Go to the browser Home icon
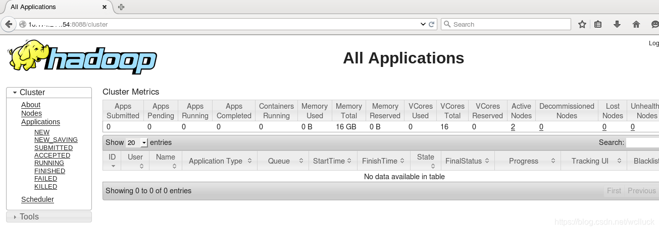This screenshot has height=231, width=659. pyautogui.click(x=636, y=24)
